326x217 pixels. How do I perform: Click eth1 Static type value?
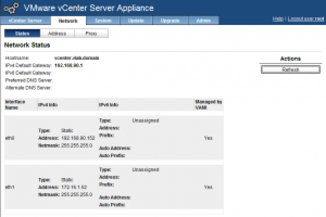point(67,180)
